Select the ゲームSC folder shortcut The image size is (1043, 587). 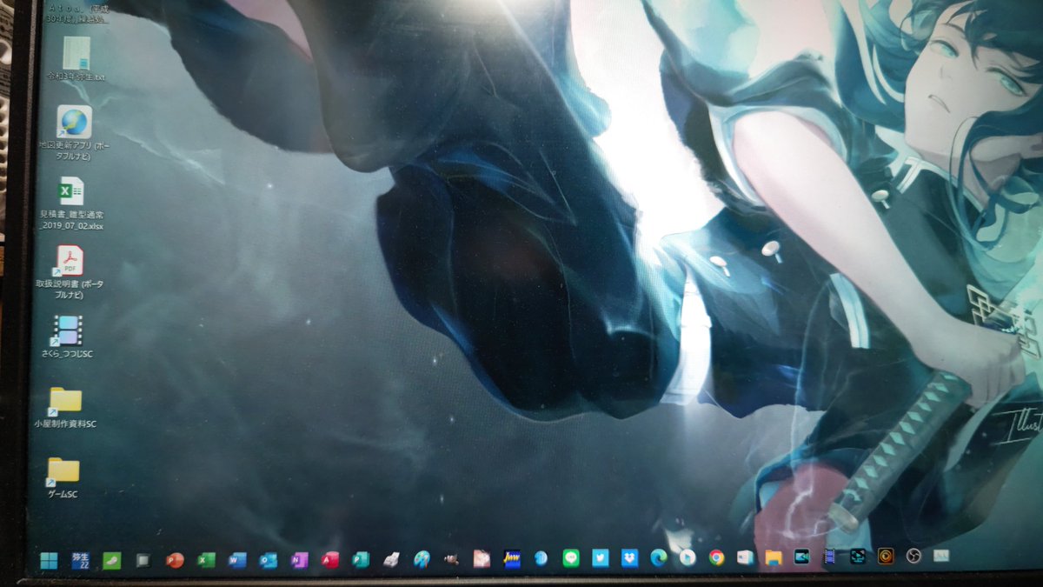[63, 478]
